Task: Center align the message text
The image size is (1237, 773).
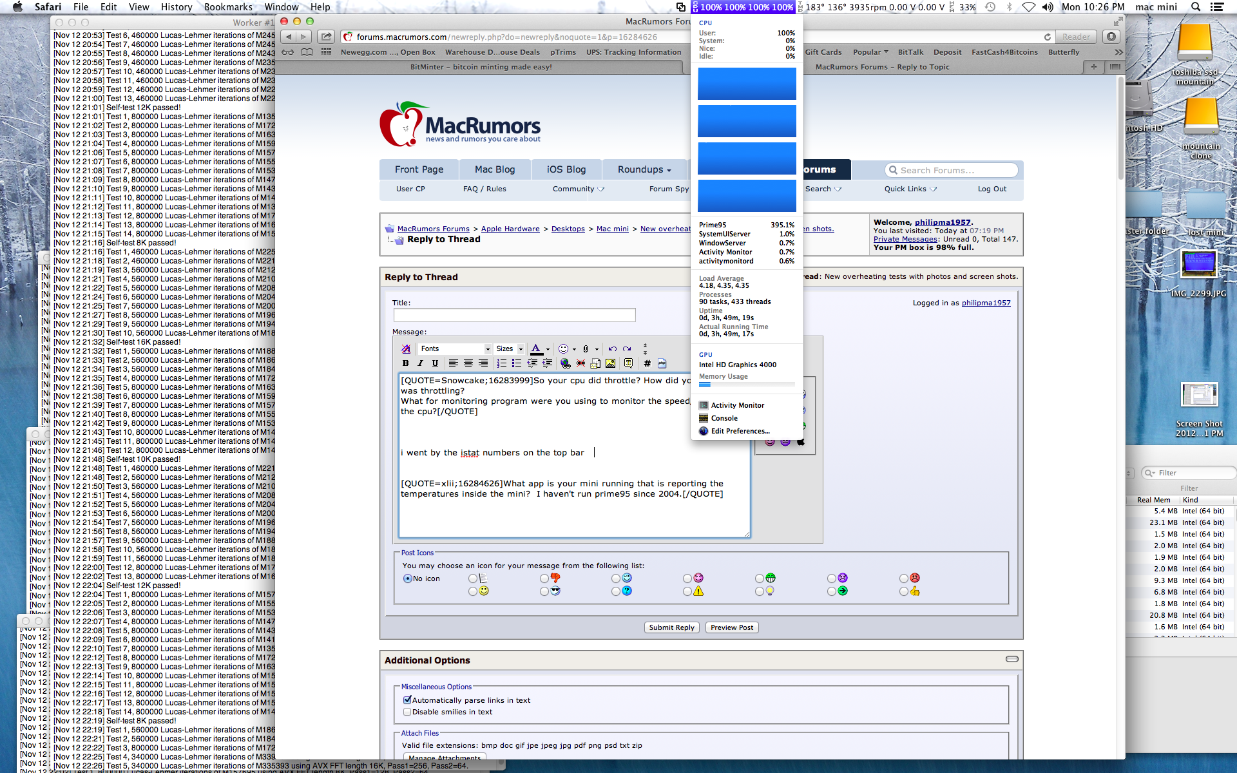Action: tap(468, 363)
